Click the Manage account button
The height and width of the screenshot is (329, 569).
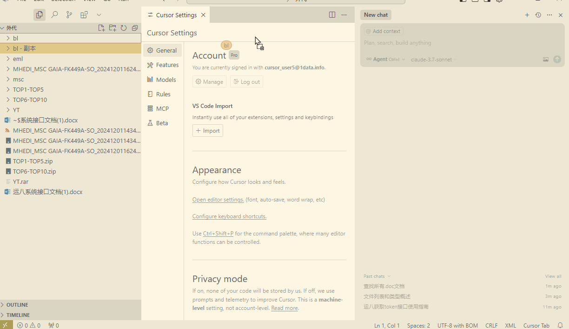209,81
